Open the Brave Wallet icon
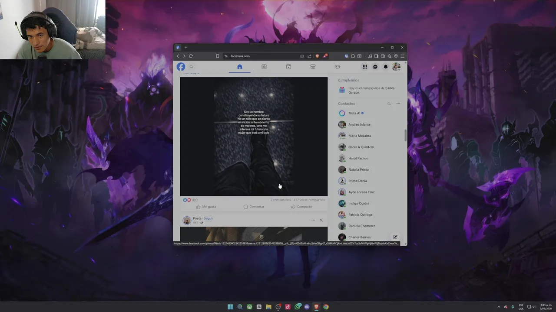Image resolution: width=556 pixels, height=312 pixels. coord(383,56)
